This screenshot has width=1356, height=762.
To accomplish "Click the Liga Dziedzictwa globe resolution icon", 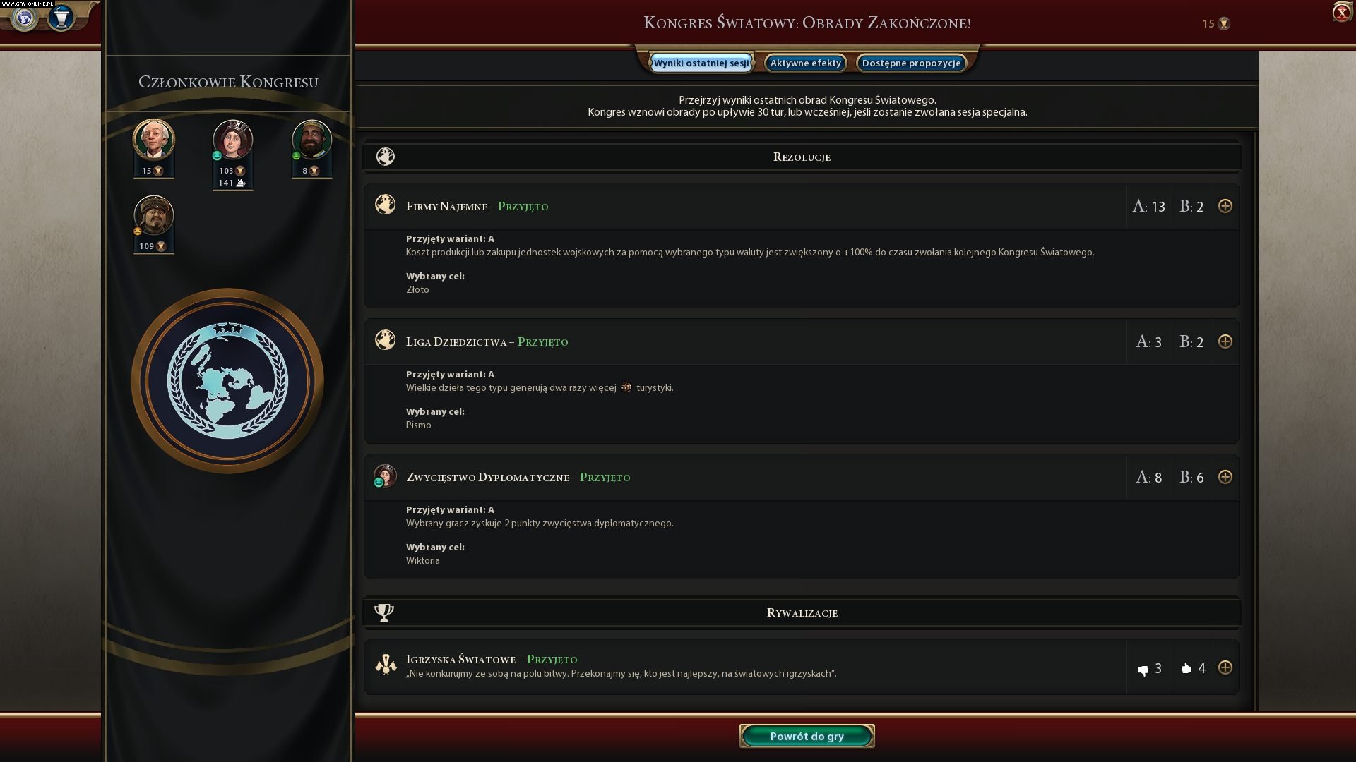I will click(x=385, y=340).
